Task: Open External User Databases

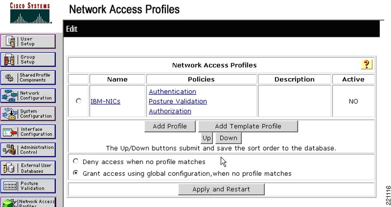Action: tap(28, 168)
